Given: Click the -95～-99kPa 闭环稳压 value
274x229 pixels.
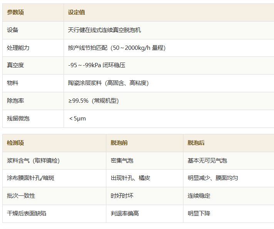Looking at the screenshot, I should [x=97, y=65].
